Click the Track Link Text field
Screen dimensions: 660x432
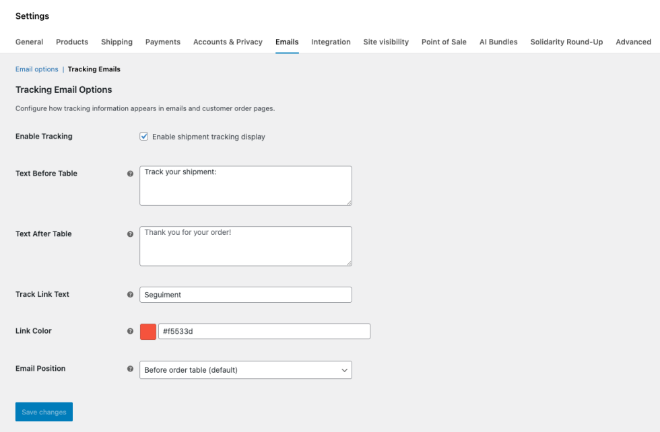[245, 295]
